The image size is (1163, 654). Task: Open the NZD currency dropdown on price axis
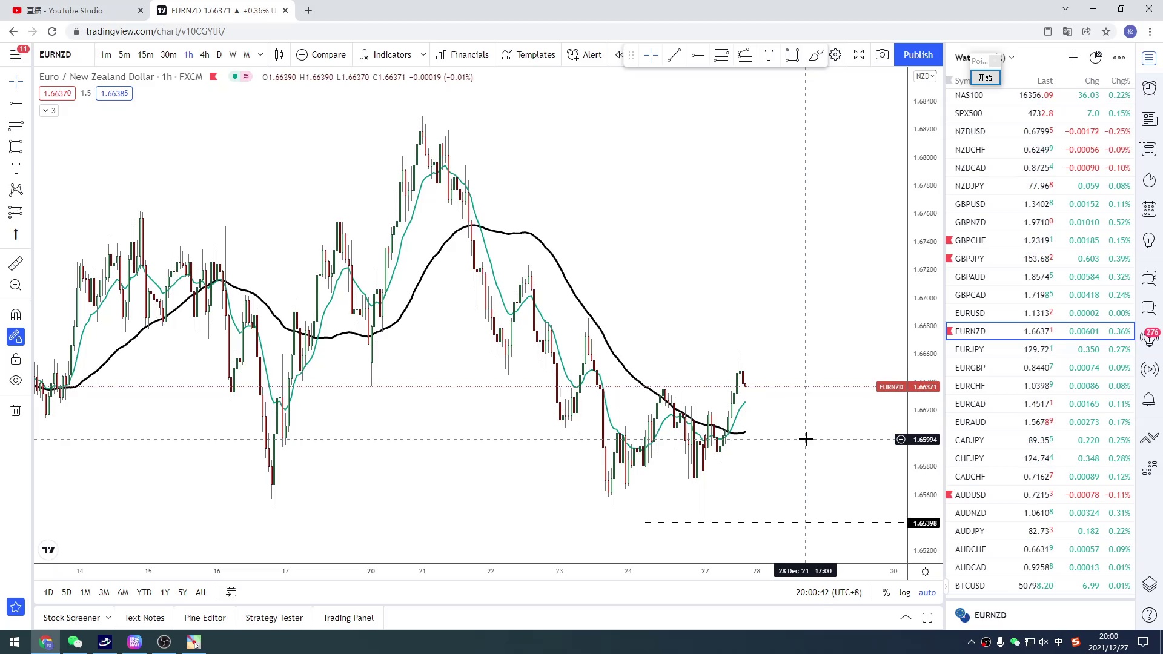click(925, 76)
